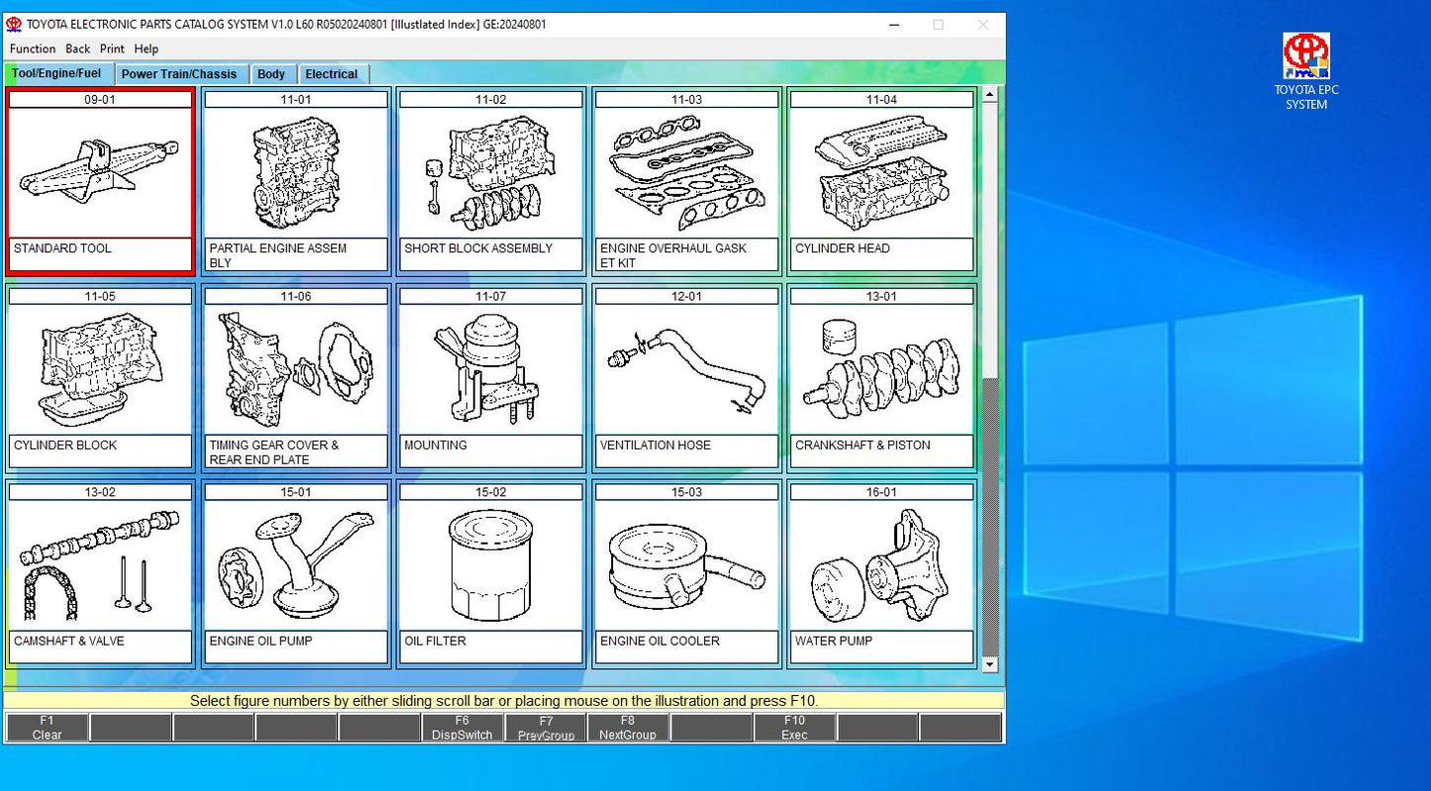This screenshot has height=791, width=1431.
Task: Open the Engine Oil Cooler illustration
Action: point(686,564)
